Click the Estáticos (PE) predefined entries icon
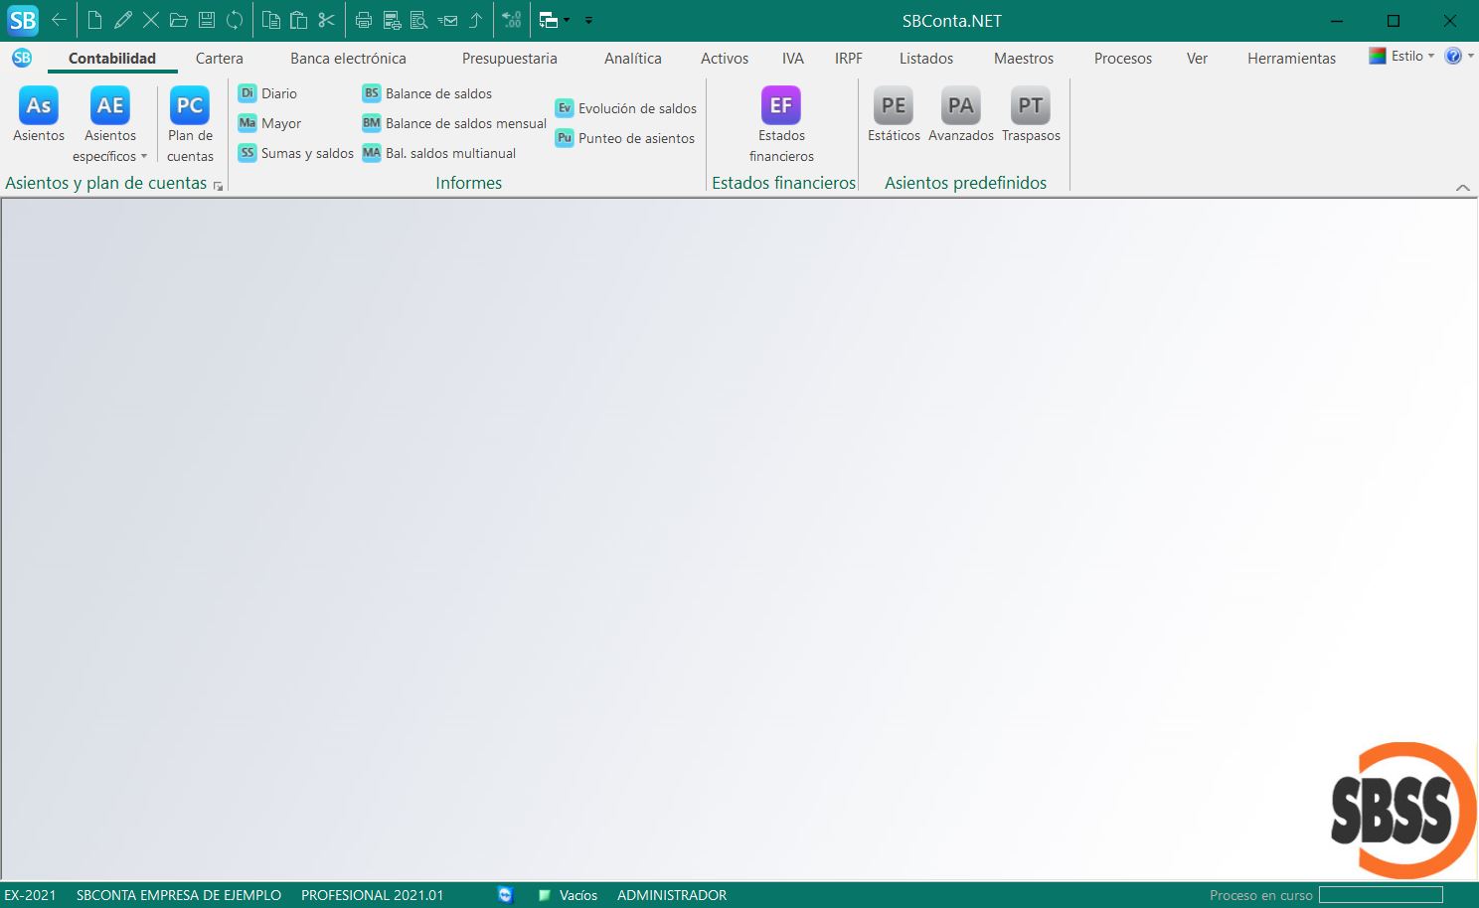Viewport: 1479px width, 908px height. 894,107
